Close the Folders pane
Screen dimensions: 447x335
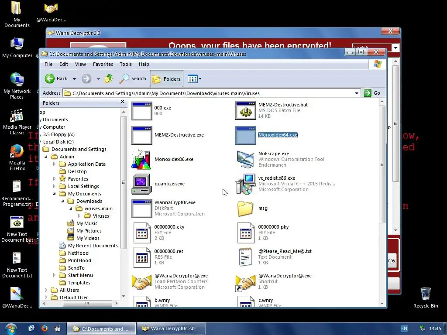pyautogui.click(x=123, y=101)
